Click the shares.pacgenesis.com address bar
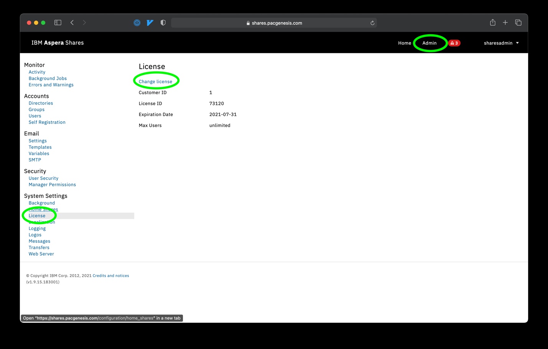 click(274, 23)
